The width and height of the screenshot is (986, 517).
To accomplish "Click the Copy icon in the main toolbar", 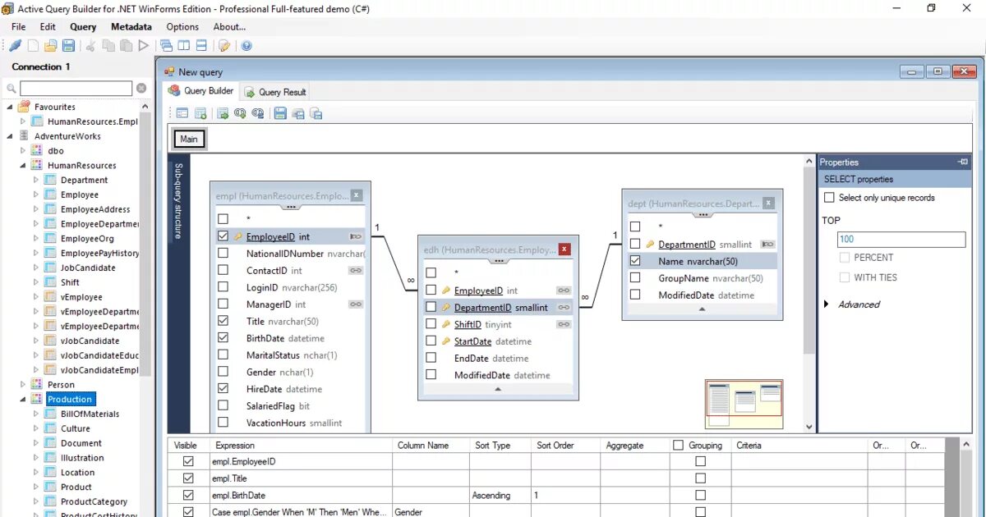I will tap(108, 46).
